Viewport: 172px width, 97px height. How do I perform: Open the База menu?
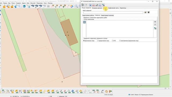coord(28,3)
